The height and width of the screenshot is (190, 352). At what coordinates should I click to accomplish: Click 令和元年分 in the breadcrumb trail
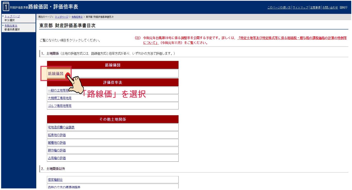point(78,17)
